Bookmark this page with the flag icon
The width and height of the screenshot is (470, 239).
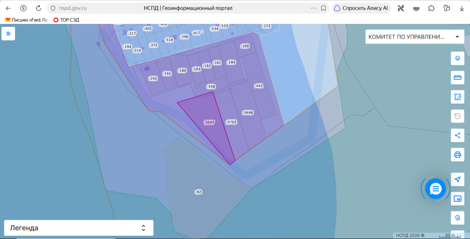323,8
